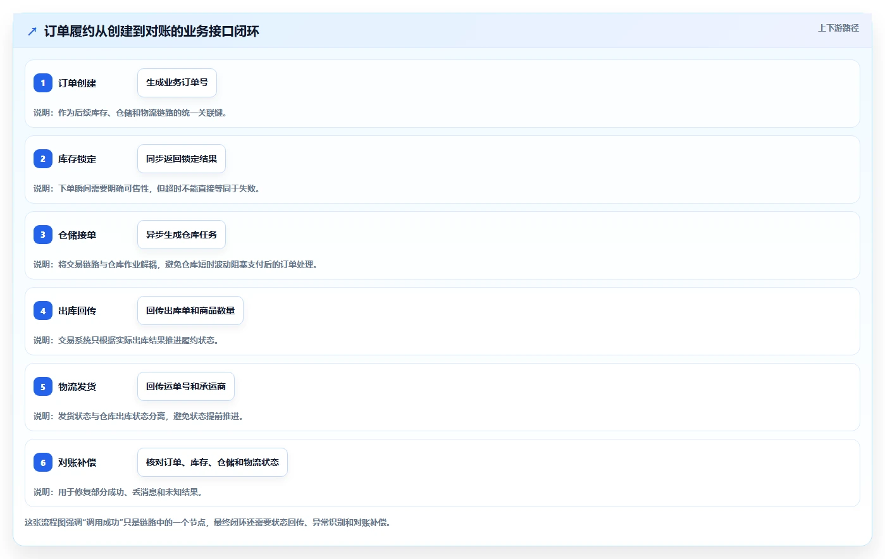The height and width of the screenshot is (559, 885).
Task: Click the 出库回传 step name
Action: 77,310
